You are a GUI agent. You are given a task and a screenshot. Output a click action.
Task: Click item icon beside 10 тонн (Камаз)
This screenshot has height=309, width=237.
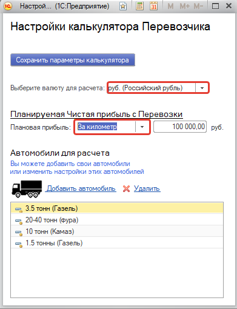tap(19, 233)
